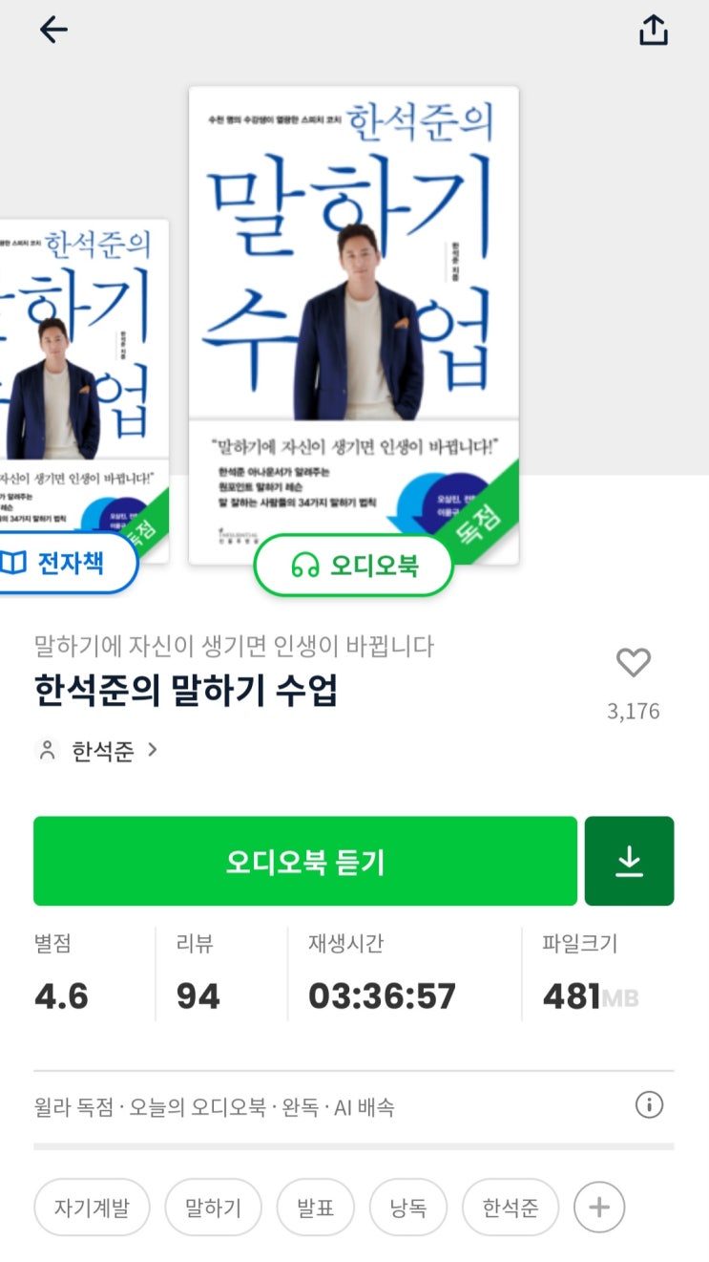
Task: Switch to the 전자책 tab
Action: click(x=63, y=563)
